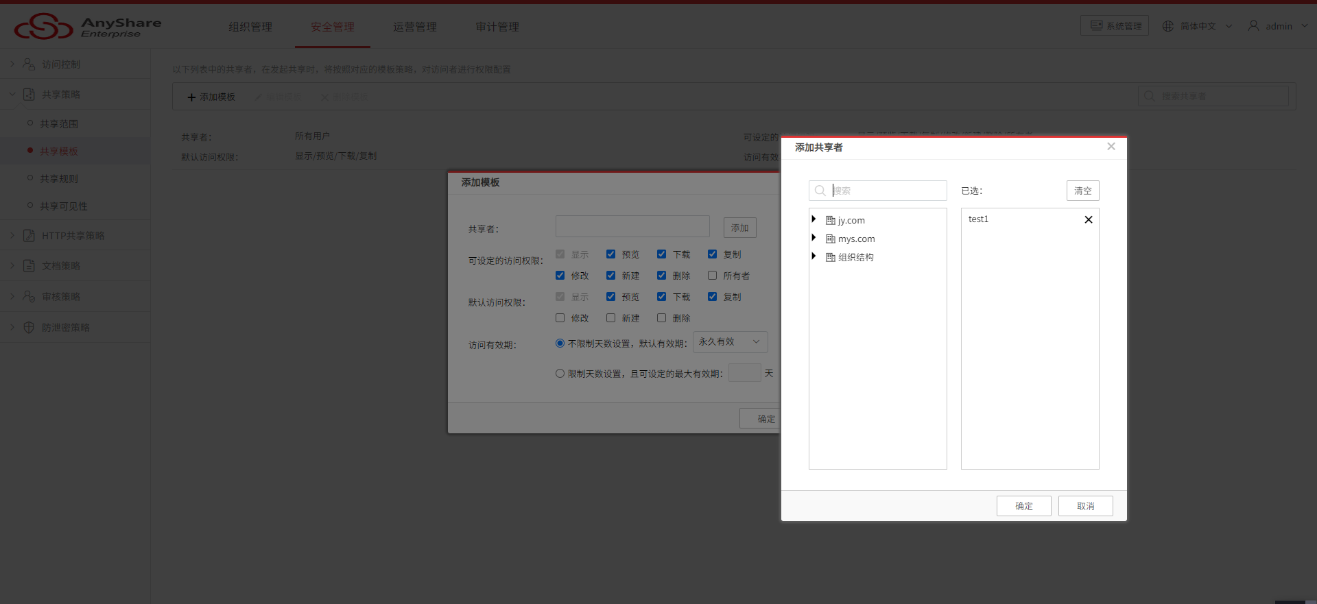This screenshot has width=1317, height=604.
Task: Click 添加 beside the 共享者 field
Action: [x=739, y=228]
